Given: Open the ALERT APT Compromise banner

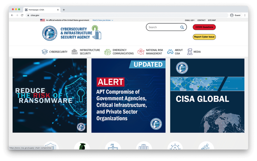Looking at the screenshot, I should coord(128,96).
